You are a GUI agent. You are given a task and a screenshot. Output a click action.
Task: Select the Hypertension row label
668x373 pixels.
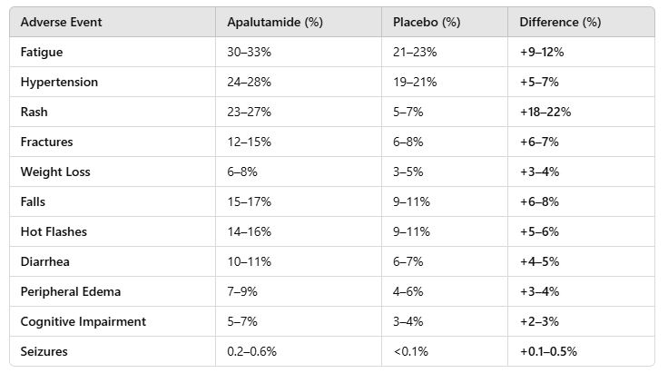[x=59, y=83]
